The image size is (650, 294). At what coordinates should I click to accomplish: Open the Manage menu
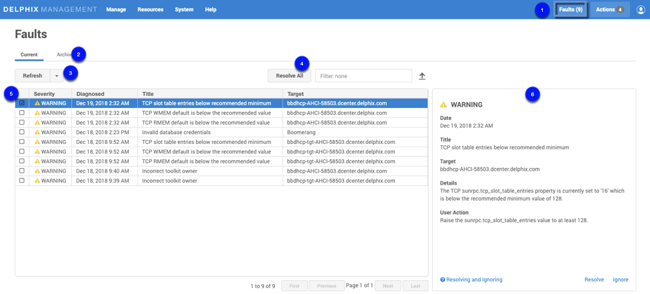(x=116, y=10)
